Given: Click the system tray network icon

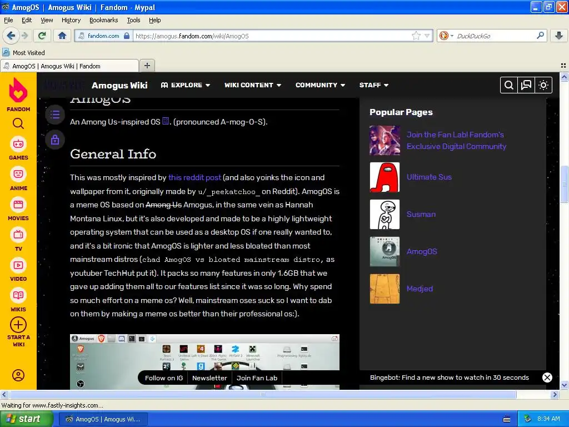Looking at the screenshot, I should (528, 419).
